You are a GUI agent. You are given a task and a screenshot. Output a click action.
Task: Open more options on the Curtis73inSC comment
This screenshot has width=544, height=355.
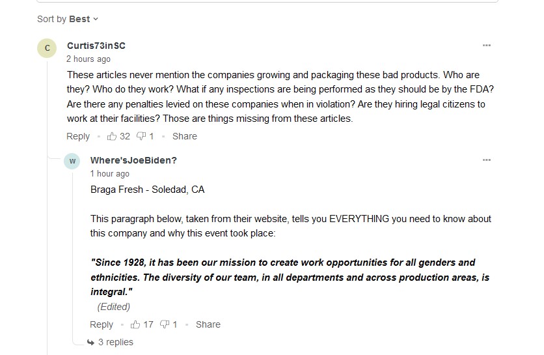click(486, 45)
